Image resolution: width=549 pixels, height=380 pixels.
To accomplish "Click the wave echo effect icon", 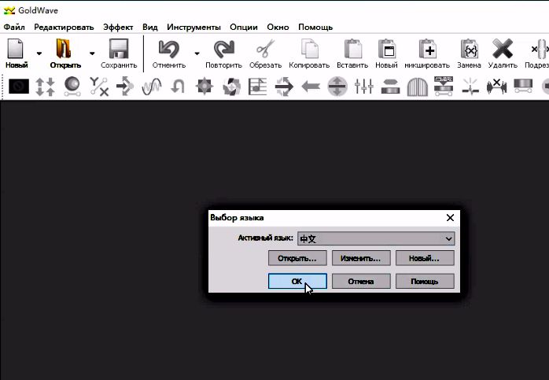I will [x=152, y=87].
